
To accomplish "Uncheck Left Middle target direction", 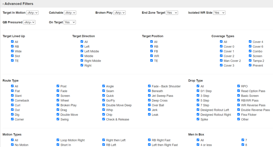I will [82, 51].
